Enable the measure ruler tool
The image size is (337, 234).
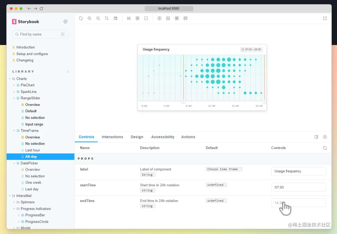[129, 18]
